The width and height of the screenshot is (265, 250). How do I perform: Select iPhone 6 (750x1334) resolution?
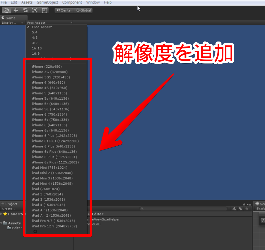[x=56, y=114]
